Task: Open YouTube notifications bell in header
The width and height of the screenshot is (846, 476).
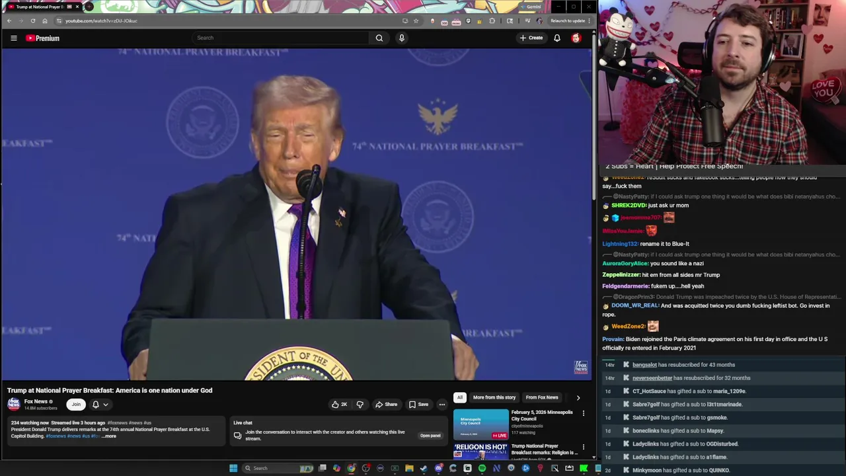Action: tap(557, 38)
